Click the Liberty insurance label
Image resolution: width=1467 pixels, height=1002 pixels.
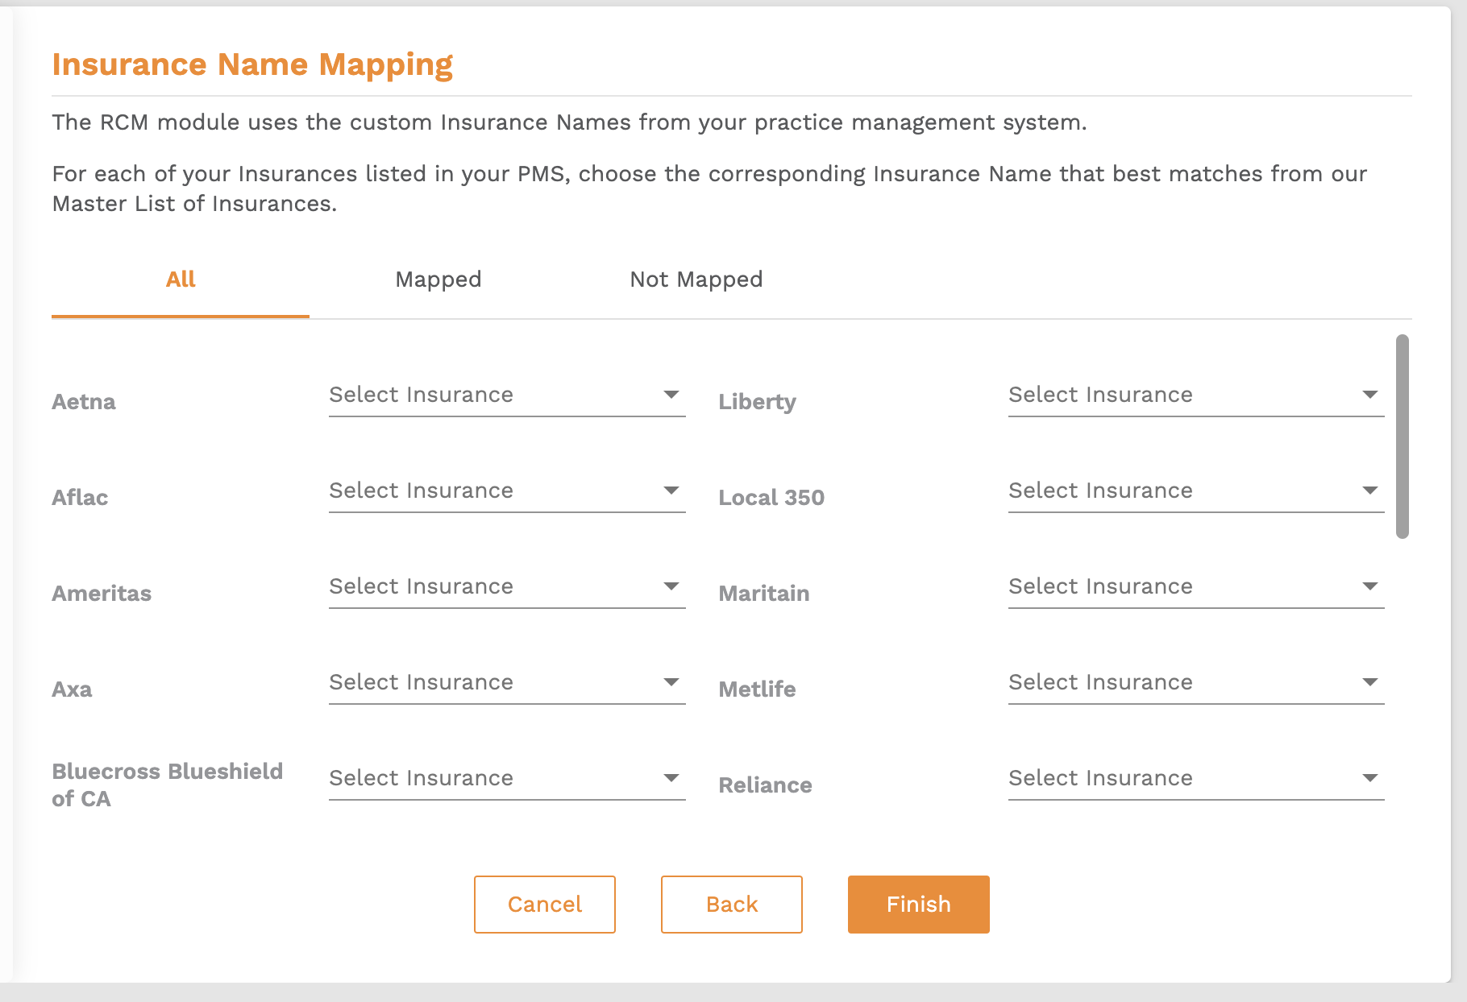point(758,402)
